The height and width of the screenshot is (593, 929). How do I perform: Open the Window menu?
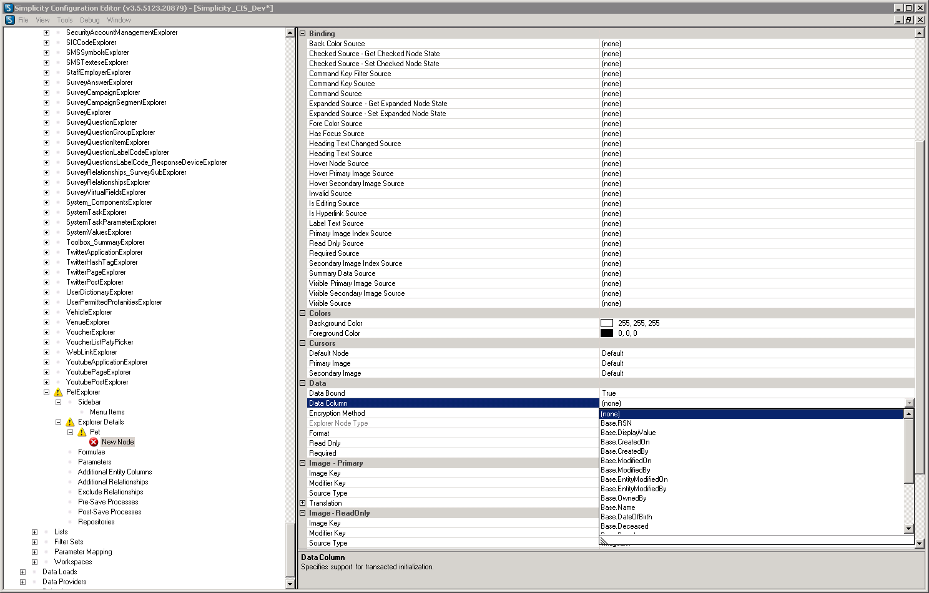point(119,20)
